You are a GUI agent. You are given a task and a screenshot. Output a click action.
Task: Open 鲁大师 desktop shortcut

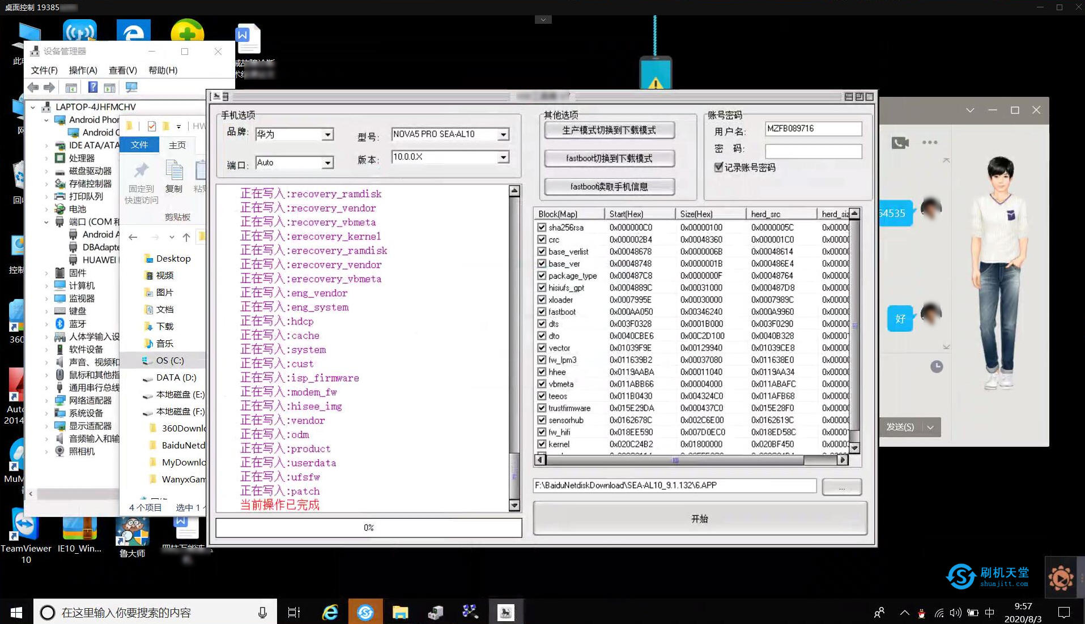tap(132, 537)
